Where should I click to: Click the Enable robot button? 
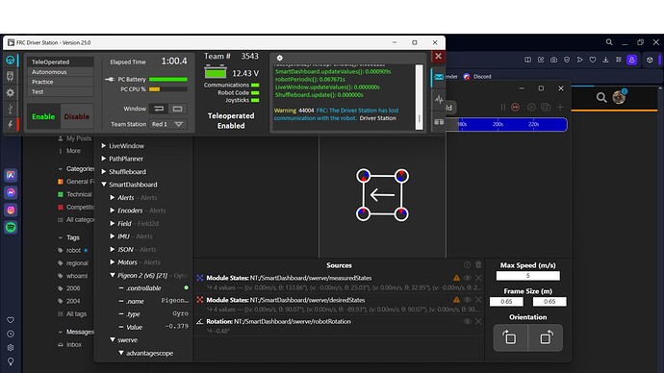pyautogui.click(x=43, y=116)
